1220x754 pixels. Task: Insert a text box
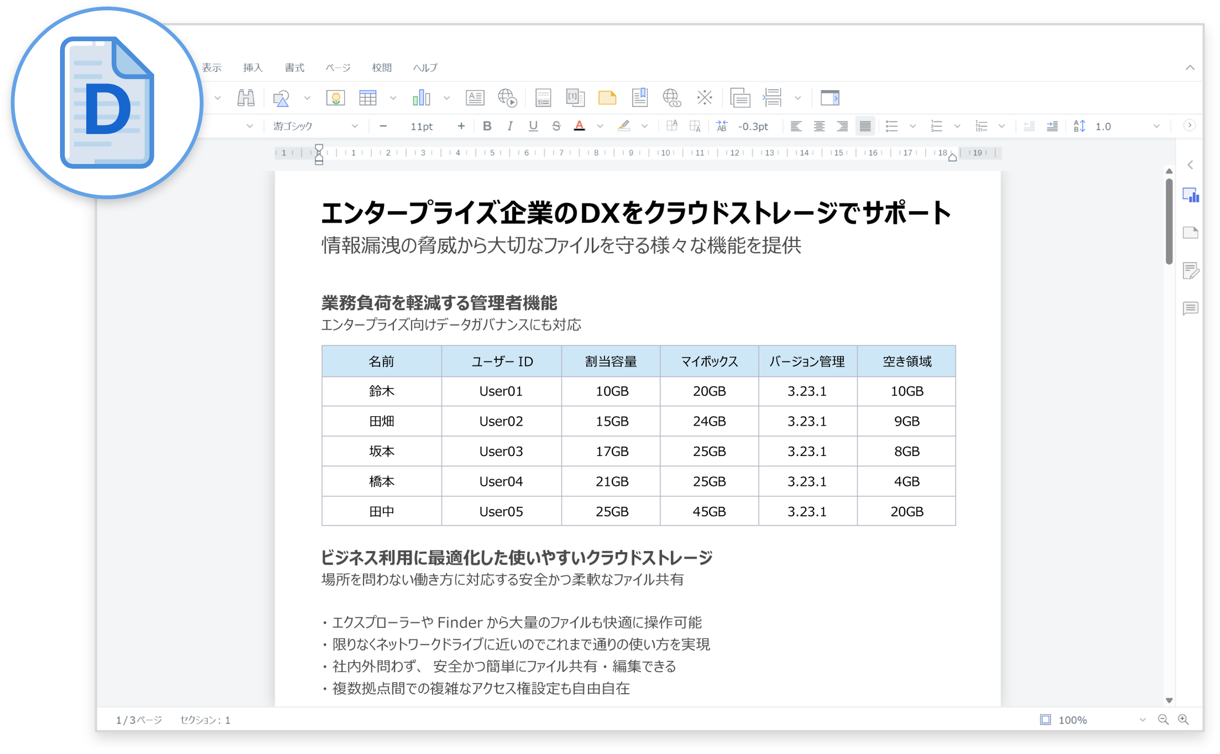[475, 98]
